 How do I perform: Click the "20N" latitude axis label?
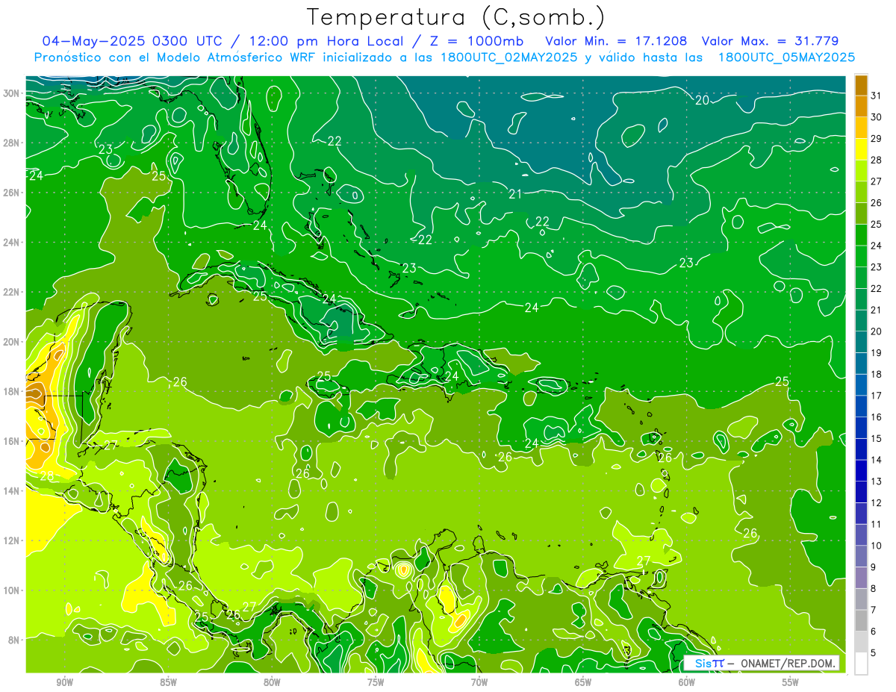(11, 342)
